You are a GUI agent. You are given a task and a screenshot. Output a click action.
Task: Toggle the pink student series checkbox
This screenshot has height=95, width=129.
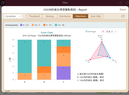[103, 31]
